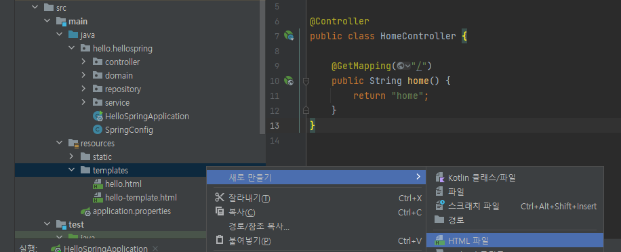Image resolution: width=621 pixels, height=252 pixels.
Task: Click the HomeController class name
Action: point(418,36)
